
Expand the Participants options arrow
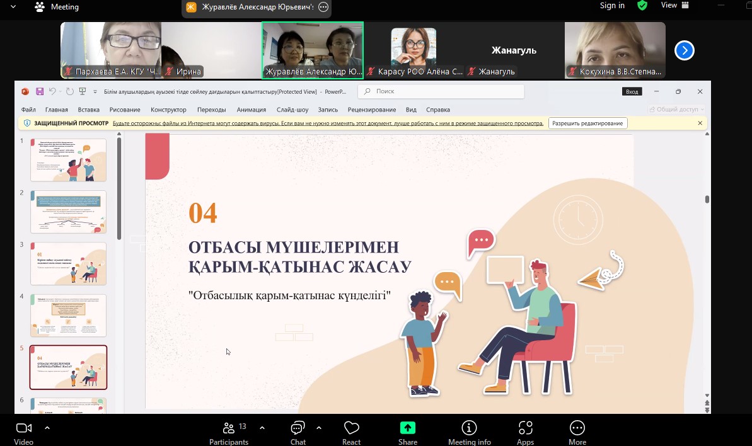(x=262, y=428)
